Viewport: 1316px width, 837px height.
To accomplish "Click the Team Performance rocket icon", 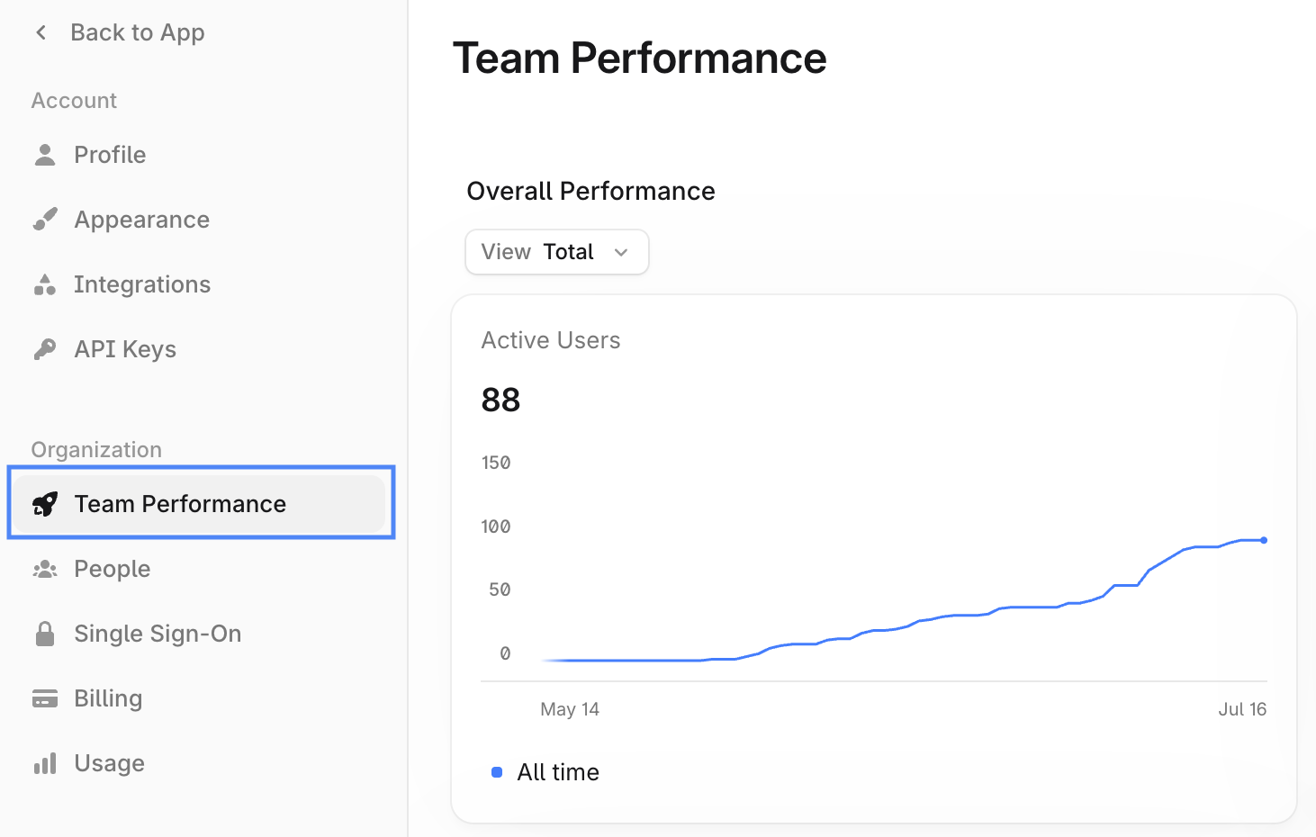I will pyautogui.click(x=45, y=504).
